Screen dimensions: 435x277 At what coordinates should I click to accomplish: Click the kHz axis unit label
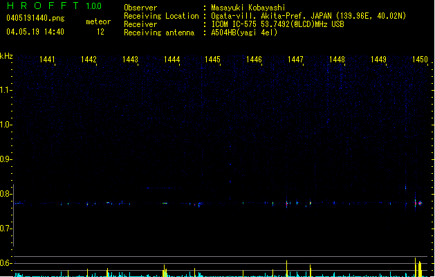(6, 56)
